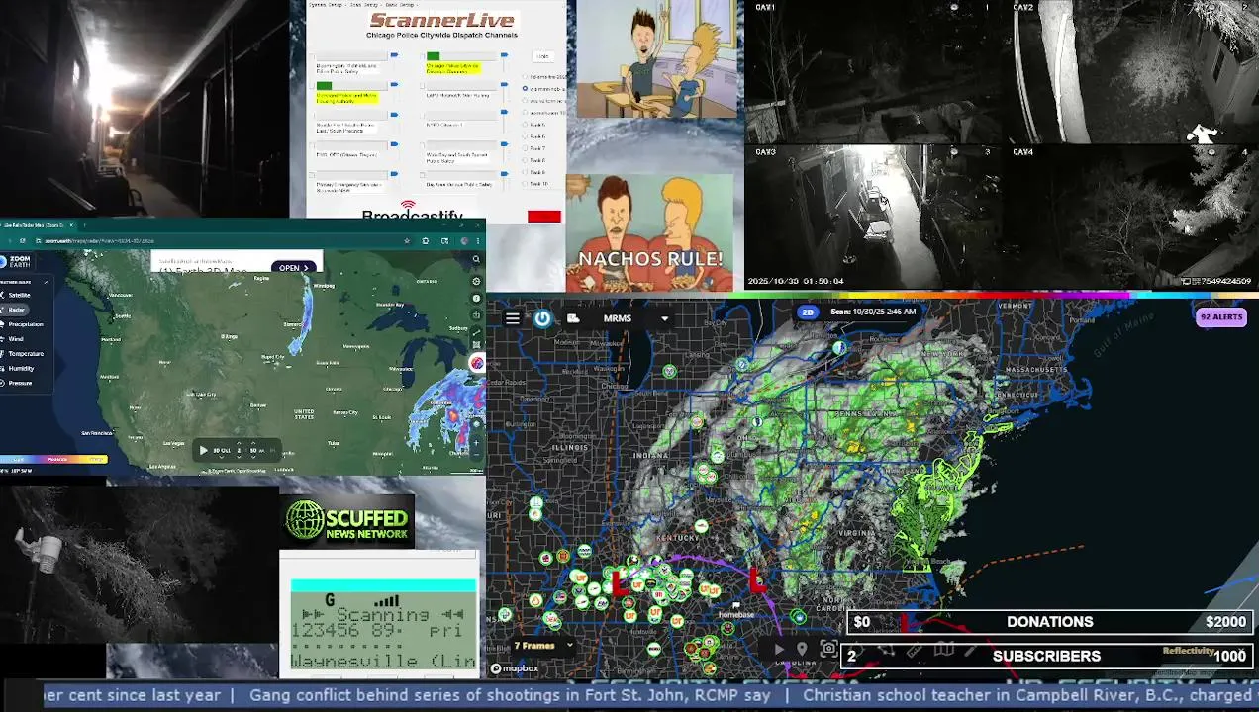Click the 92 ALERTS button
The image size is (1259, 712).
point(1221,317)
